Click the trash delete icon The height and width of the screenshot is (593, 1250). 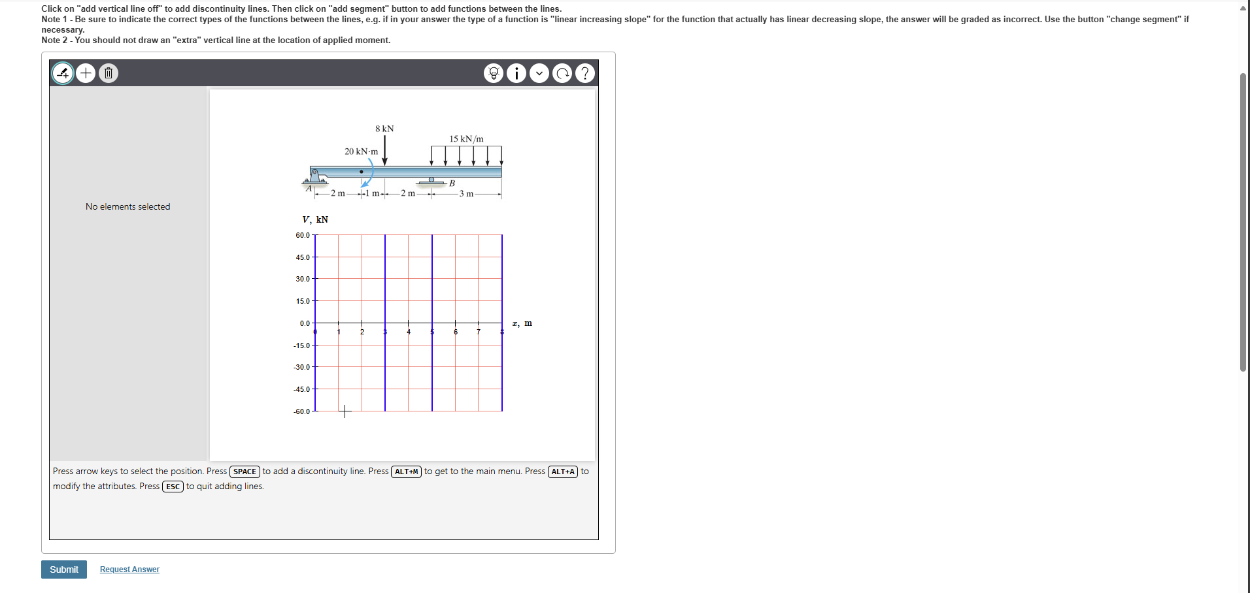(x=108, y=73)
